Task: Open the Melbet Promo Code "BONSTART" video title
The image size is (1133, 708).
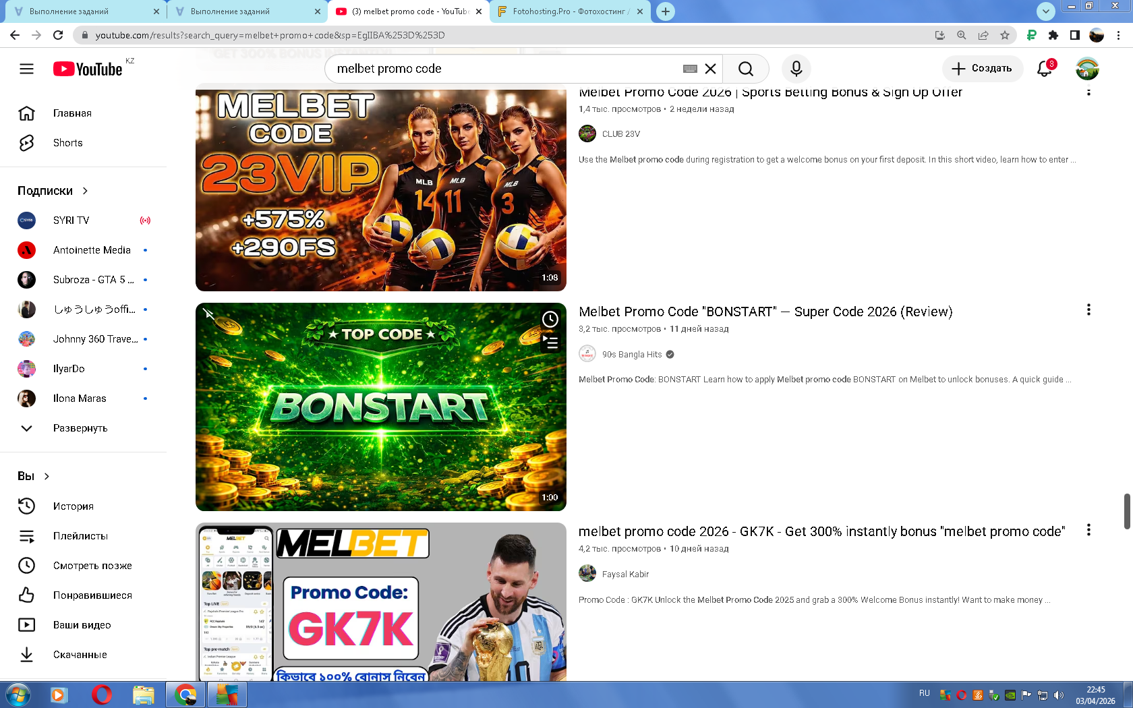Action: click(765, 312)
